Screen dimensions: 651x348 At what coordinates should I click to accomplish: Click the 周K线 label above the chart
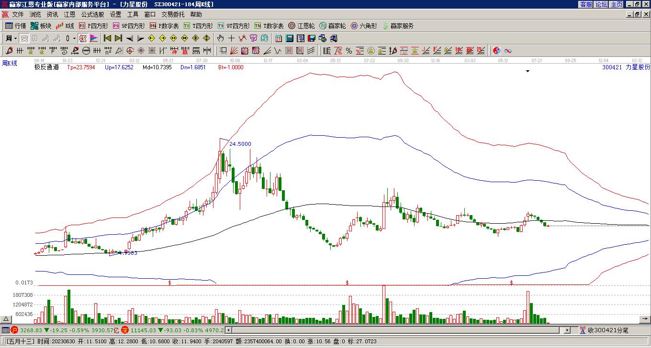(9, 63)
